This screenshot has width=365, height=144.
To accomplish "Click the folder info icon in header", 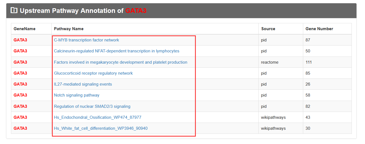I will [x=14, y=10].
